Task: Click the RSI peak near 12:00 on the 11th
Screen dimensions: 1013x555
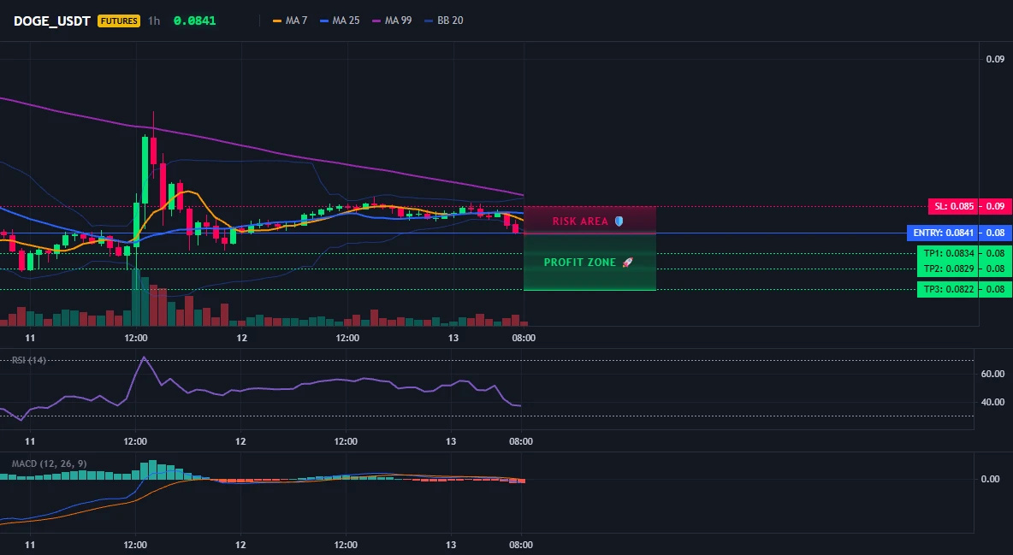Action: point(144,357)
